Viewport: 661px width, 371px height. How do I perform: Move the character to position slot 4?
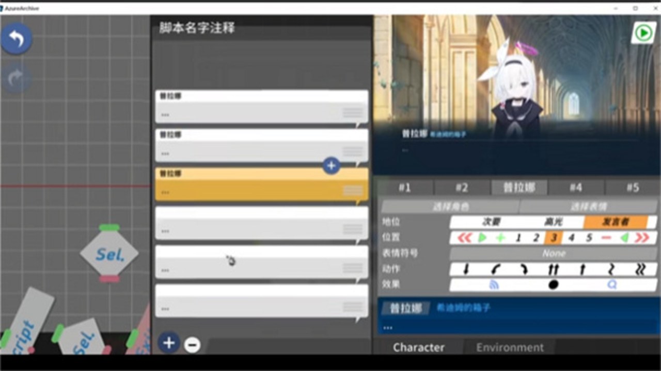click(571, 238)
